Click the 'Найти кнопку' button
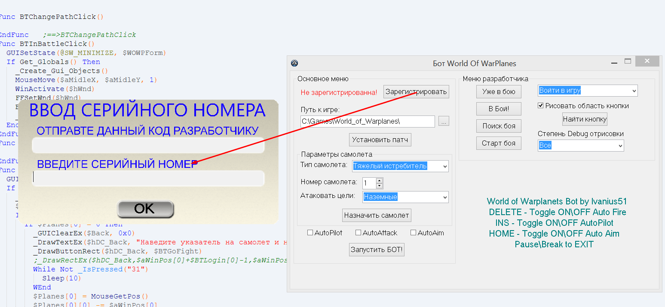Viewport: 665px width, 307px height. click(585, 119)
